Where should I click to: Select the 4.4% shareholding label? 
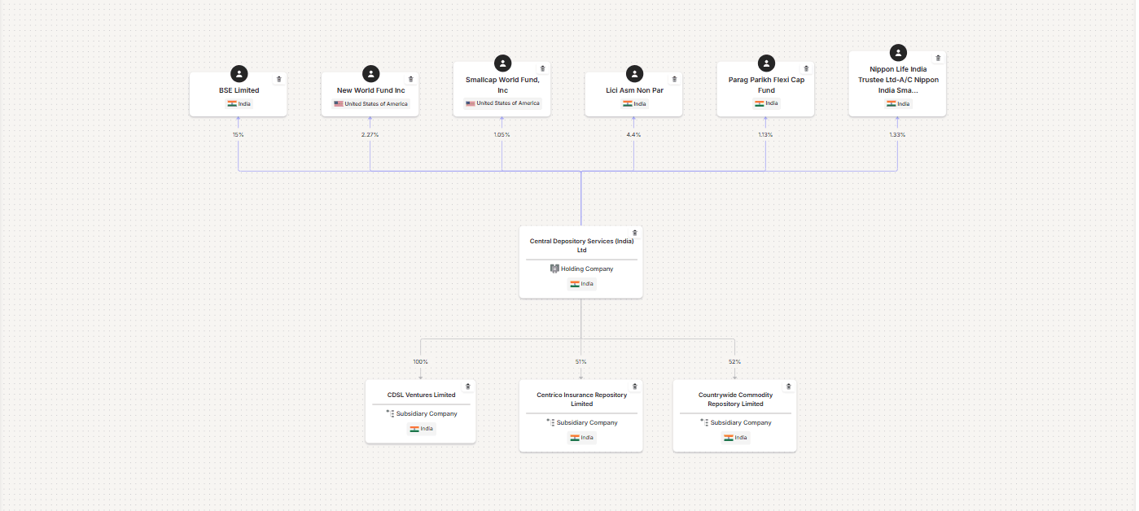[x=633, y=134]
